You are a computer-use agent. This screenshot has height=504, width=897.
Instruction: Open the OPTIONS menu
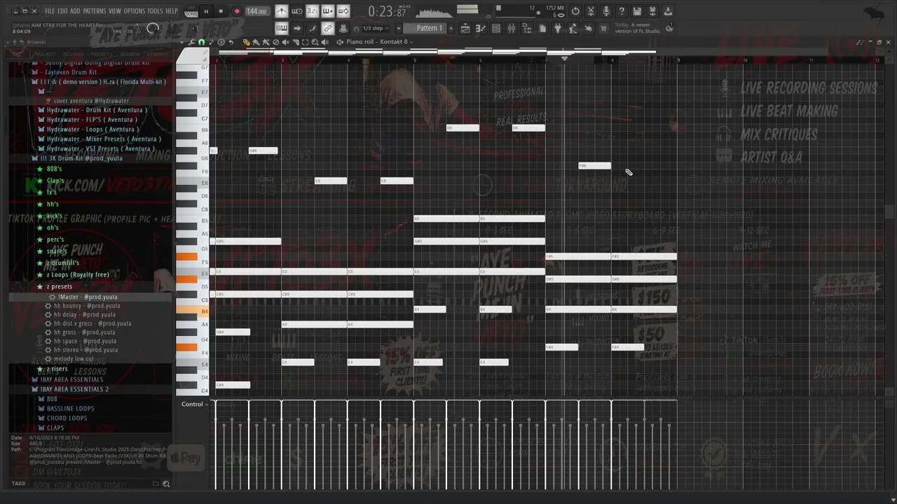(135, 11)
